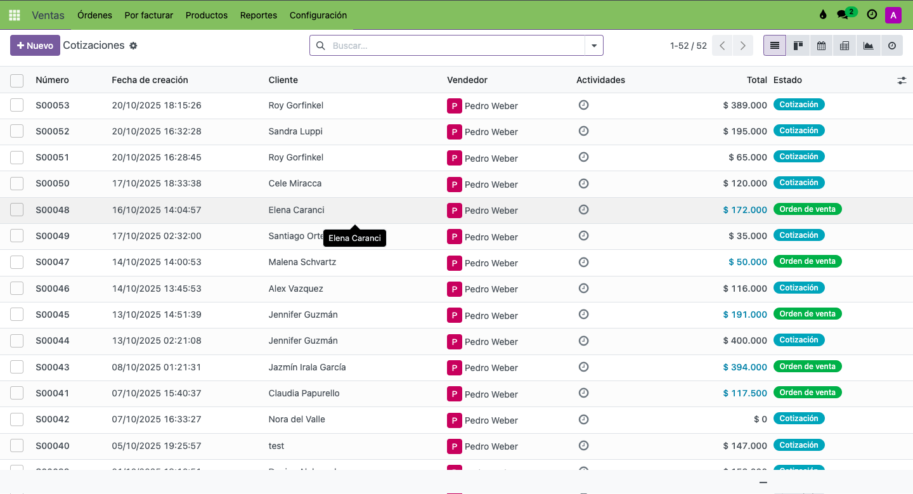Open the apps grid home menu
The width and height of the screenshot is (913, 494).
click(x=14, y=15)
